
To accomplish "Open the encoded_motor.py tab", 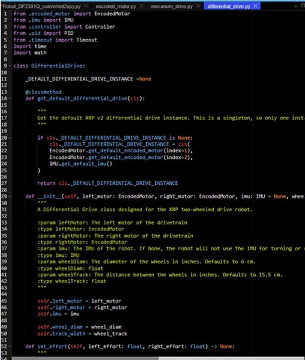I will (x=116, y=7).
